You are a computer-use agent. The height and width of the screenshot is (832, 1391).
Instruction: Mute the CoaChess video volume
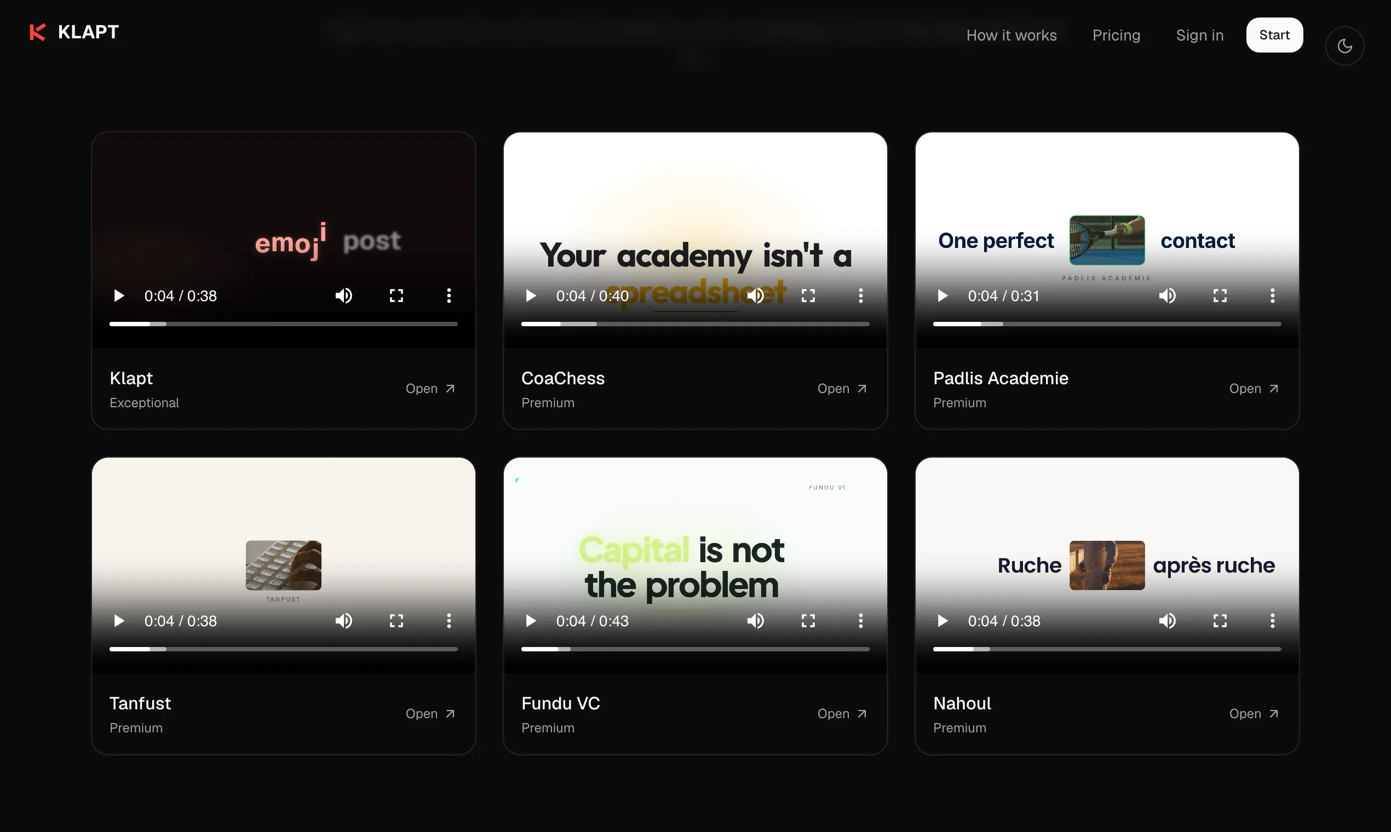point(756,296)
